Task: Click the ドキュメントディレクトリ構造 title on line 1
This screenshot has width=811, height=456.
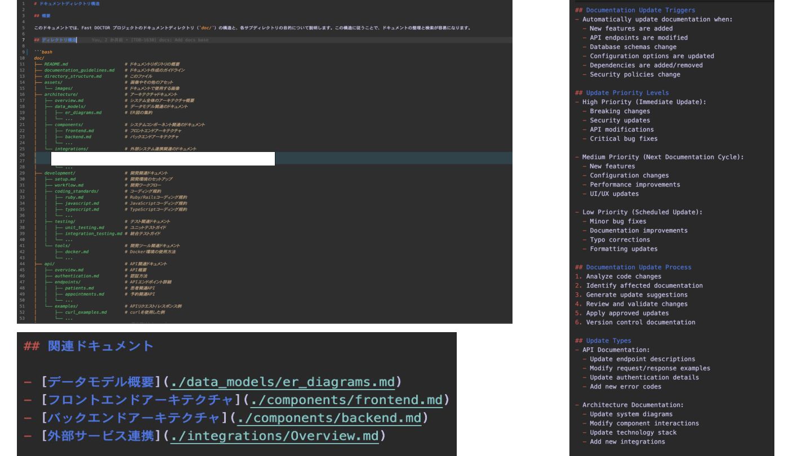Action: tap(70, 4)
